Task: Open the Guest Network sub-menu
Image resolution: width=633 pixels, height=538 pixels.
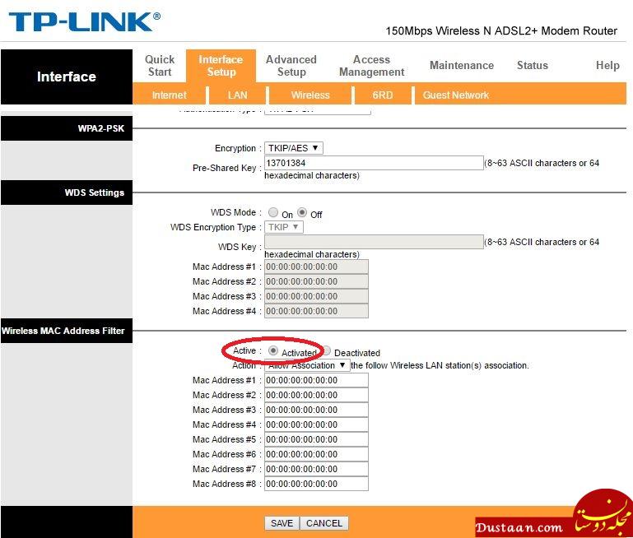Action: (455, 95)
